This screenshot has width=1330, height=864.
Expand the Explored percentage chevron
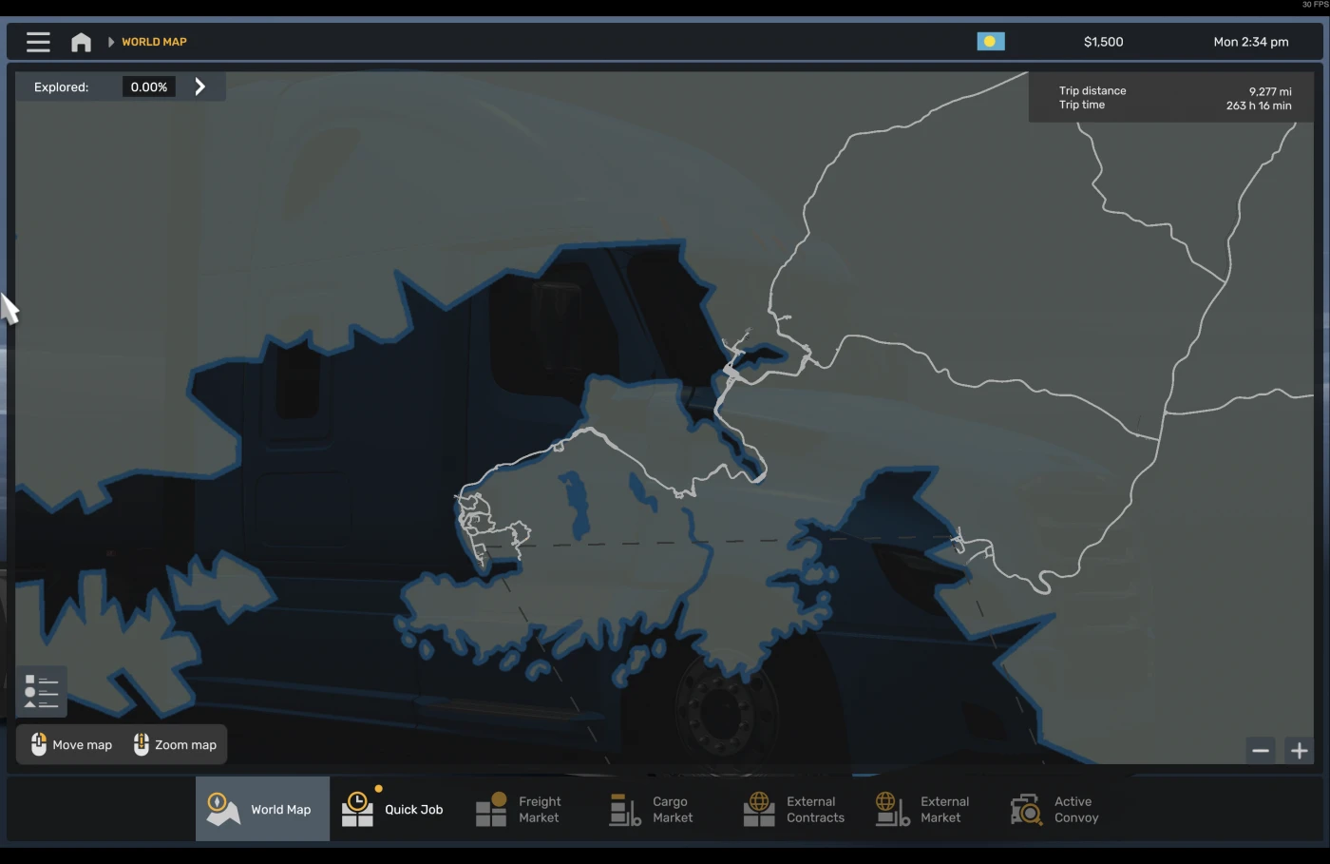(200, 86)
